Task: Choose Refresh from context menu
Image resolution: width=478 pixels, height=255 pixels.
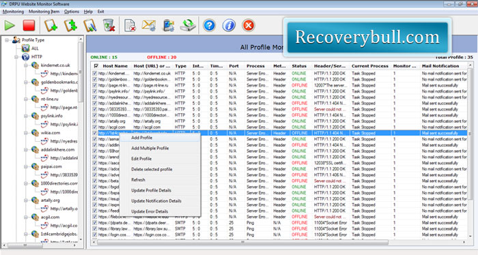Action: [160, 179]
